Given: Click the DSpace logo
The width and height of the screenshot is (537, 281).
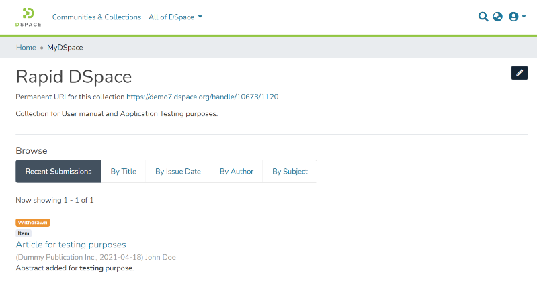Looking at the screenshot, I should (x=28, y=17).
